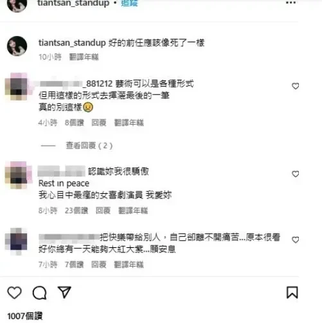
Task: Click tiantsan_standup caption avatar
Action: point(17,46)
